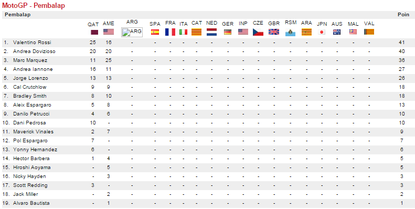Click the Qatar flag icon under QAT
Image resolution: width=415 pixels, height=209 pixels.
pyautogui.click(x=94, y=33)
